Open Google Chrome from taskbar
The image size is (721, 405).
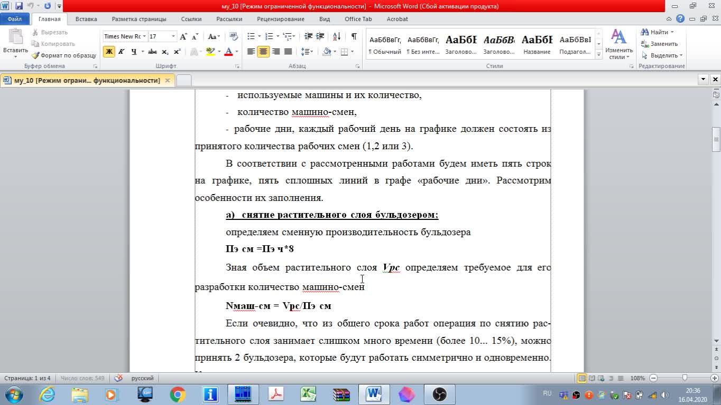178,394
